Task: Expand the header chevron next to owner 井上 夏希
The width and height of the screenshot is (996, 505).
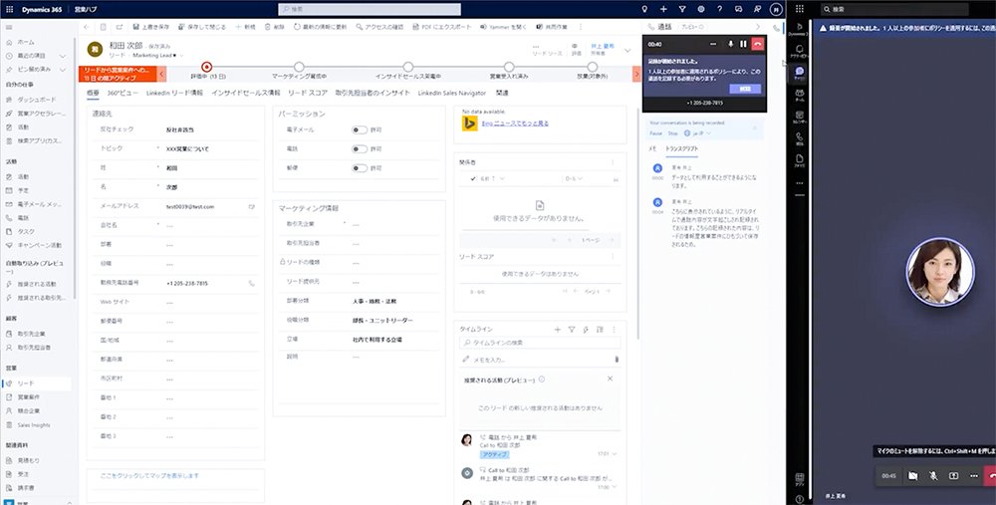Action: click(627, 50)
